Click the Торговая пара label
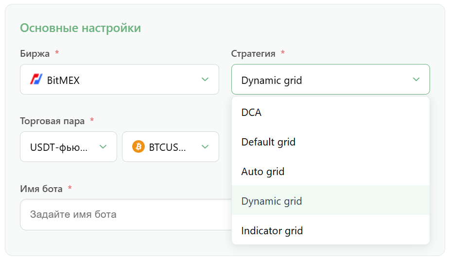The image size is (449, 258). [52, 121]
